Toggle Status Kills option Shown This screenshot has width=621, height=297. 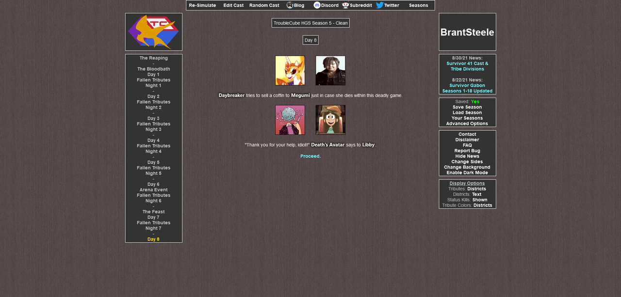click(480, 200)
